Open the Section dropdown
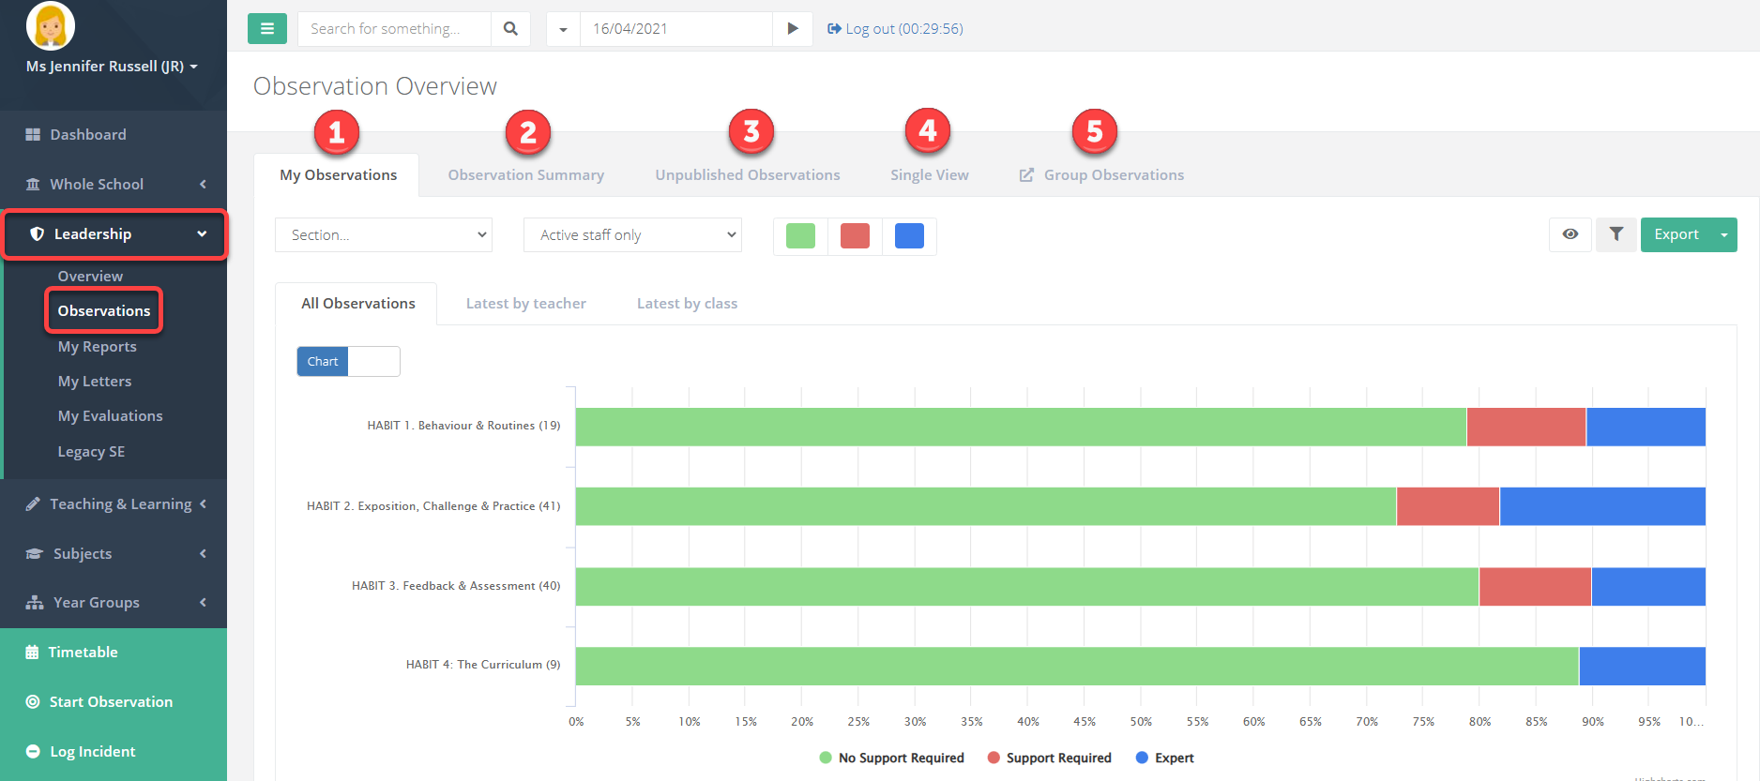 pyautogui.click(x=384, y=235)
